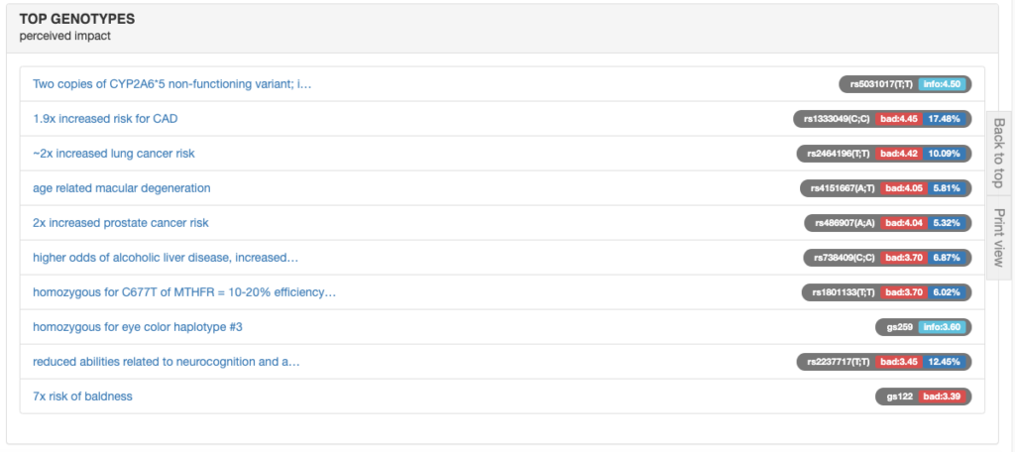Viewport: 1015px width, 452px height.
Task: Open the ~2x increased lung cancer risk entry
Action: (x=114, y=154)
